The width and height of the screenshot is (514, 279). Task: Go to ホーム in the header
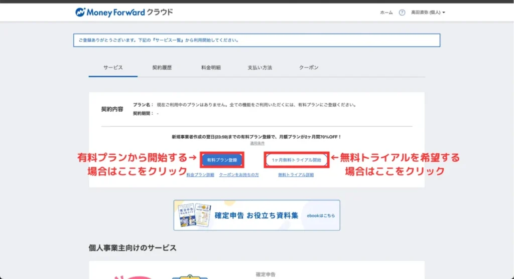(x=386, y=13)
